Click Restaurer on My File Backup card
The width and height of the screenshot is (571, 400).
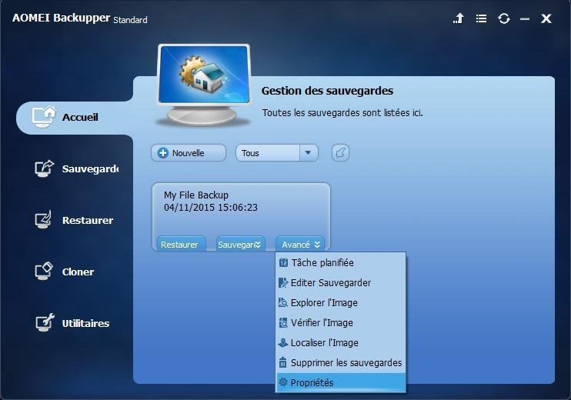tap(181, 244)
